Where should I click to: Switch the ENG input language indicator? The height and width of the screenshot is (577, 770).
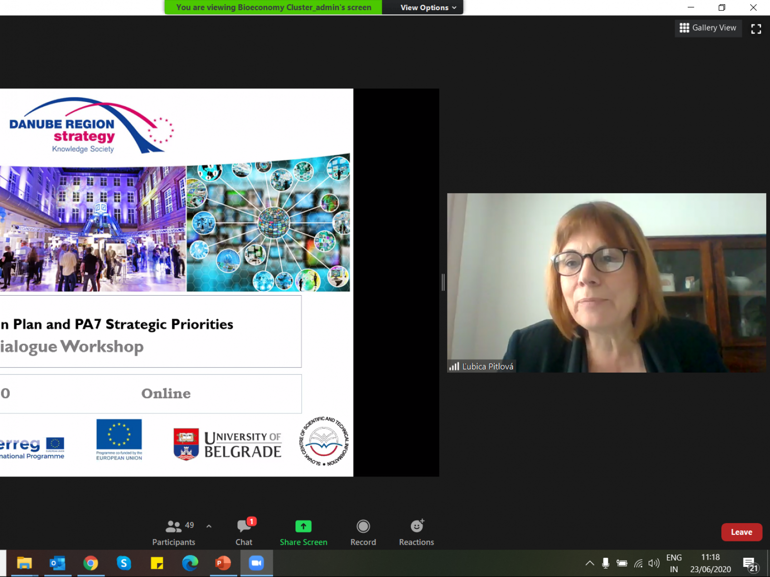674,563
